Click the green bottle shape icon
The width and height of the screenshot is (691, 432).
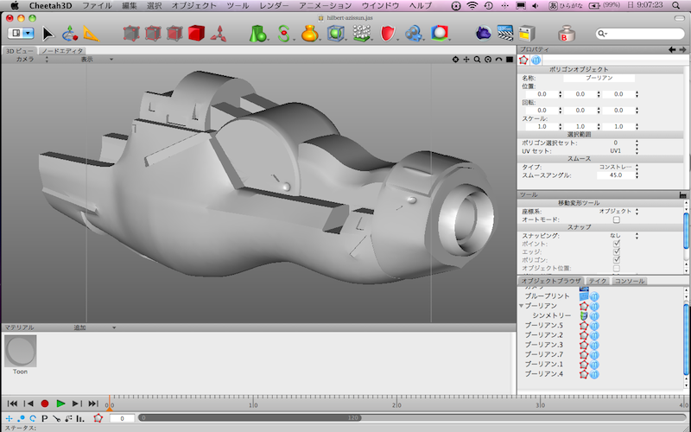pos(257,34)
